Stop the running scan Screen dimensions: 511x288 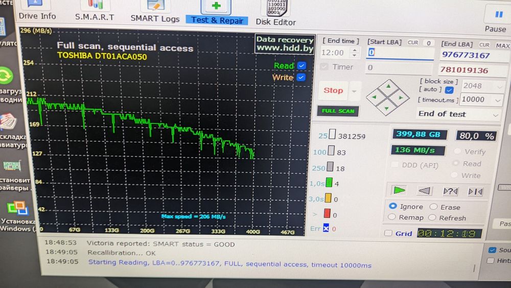coord(333,91)
